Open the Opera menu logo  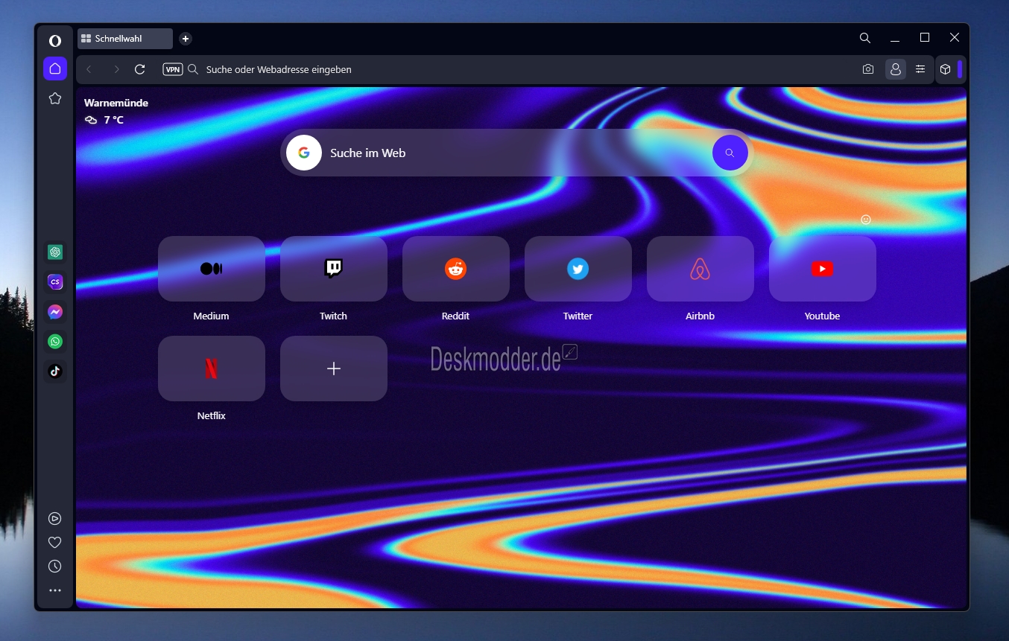pyautogui.click(x=54, y=40)
